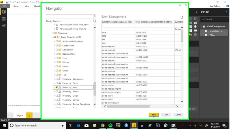This screenshot has width=230, height=129.
Task: Expand the Measures folder
Action: 53,33
